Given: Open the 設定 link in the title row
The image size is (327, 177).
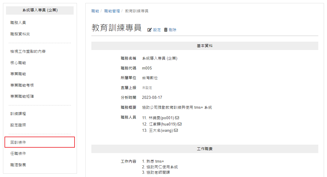Looking at the screenshot, I should 157,30.
